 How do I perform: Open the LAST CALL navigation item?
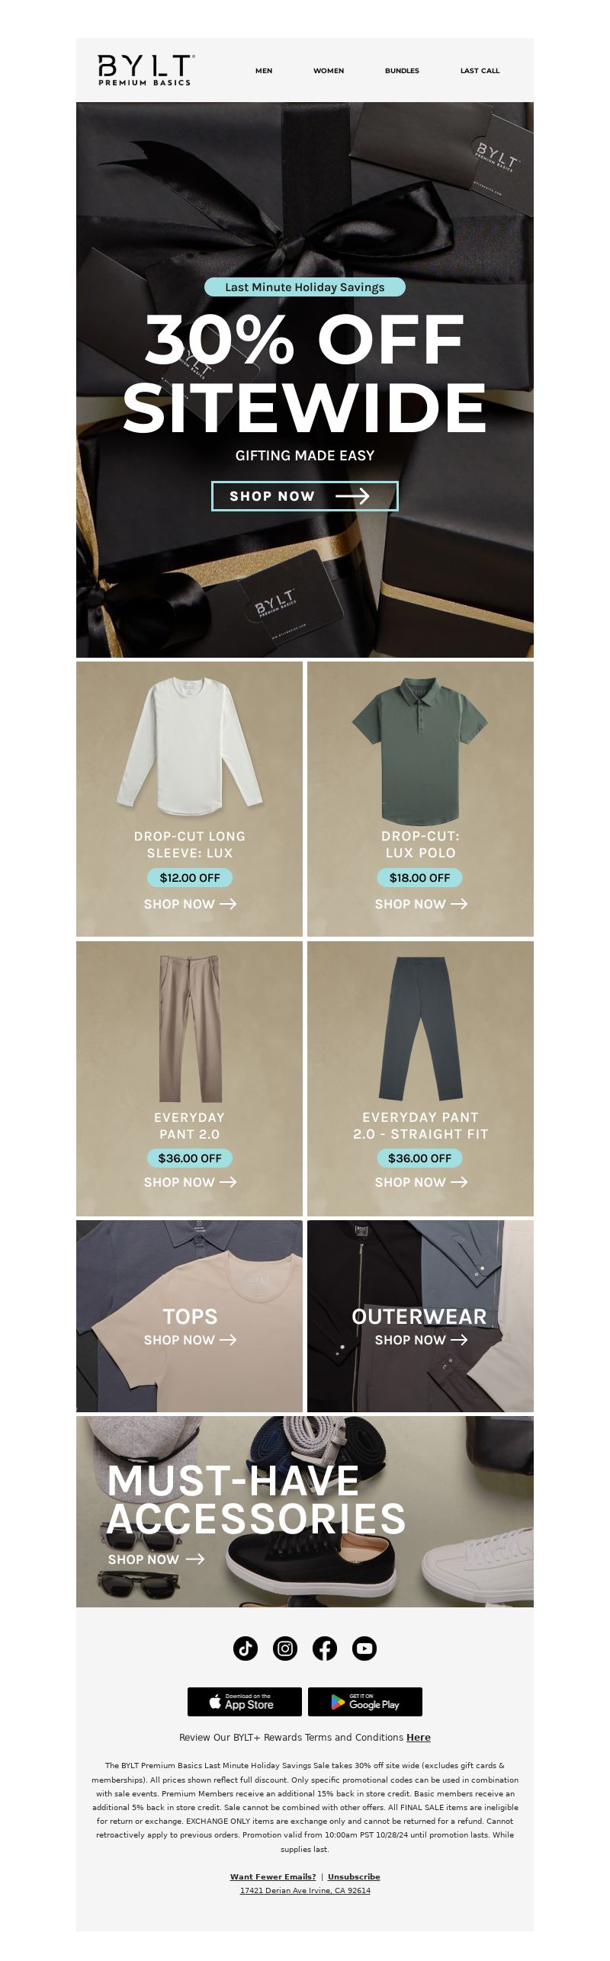pyautogui.click(x=480, y=71)
